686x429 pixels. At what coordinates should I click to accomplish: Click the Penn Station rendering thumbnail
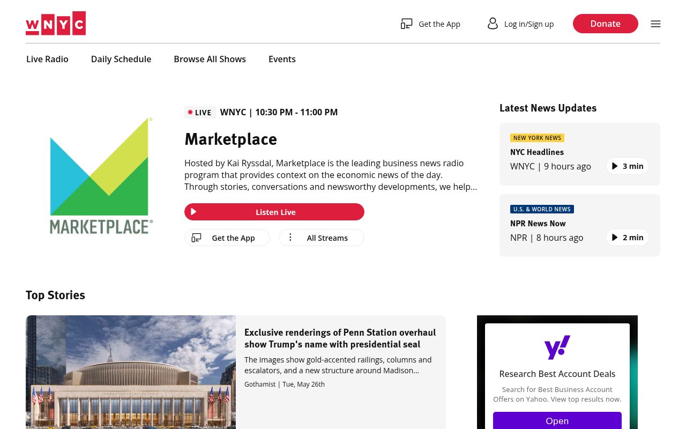pyautogui.click(x=131, y=372)
